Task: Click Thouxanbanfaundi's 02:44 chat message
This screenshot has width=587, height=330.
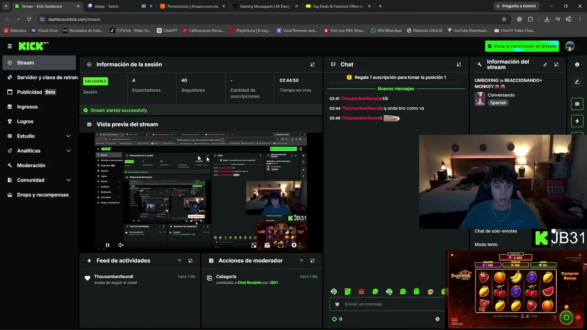Action: click(377, 109)
